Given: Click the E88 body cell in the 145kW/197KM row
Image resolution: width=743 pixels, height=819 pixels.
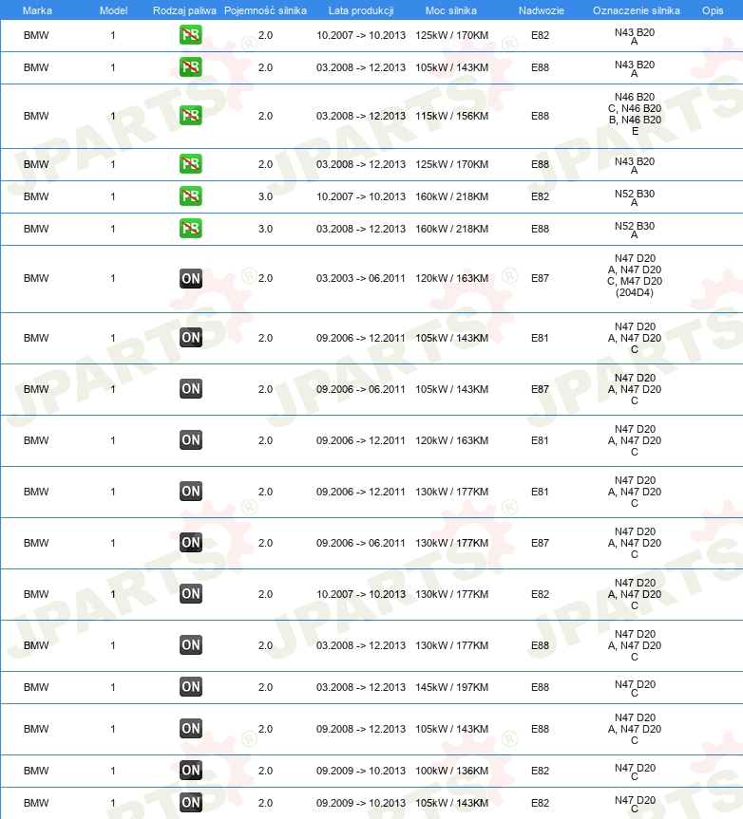Looking at the screenshot, I should [x=540, y=687].
